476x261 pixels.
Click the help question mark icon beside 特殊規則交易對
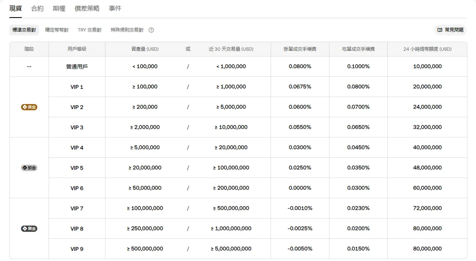pyautogui.click(x=151, y=30)
